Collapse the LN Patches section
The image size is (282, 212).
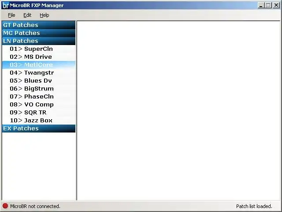click(x=39, y=41)
